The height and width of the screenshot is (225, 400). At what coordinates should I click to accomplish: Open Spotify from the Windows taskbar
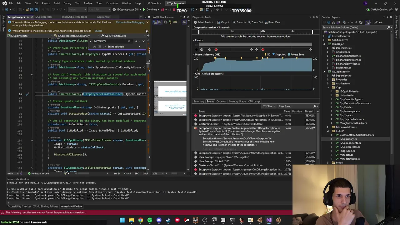(x=150, y=220)
